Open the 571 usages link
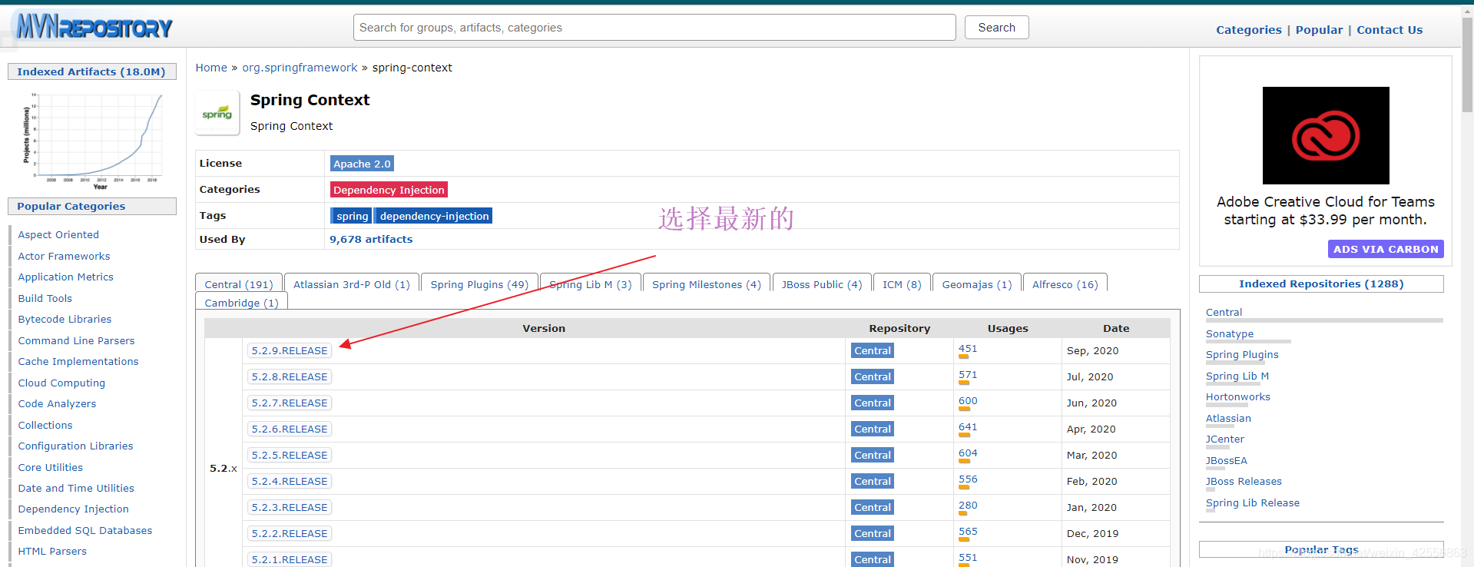The width and height of the screenshot is (1474, 567). (968, 375)
